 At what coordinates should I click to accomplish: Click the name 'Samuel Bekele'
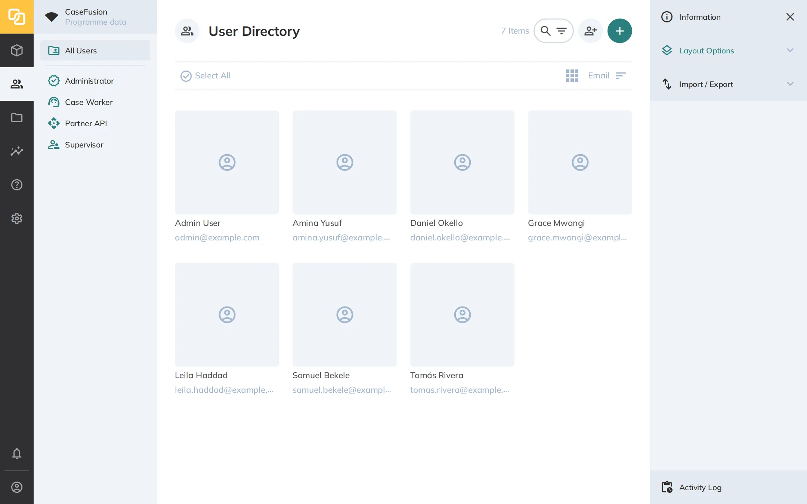pos(321,375)
